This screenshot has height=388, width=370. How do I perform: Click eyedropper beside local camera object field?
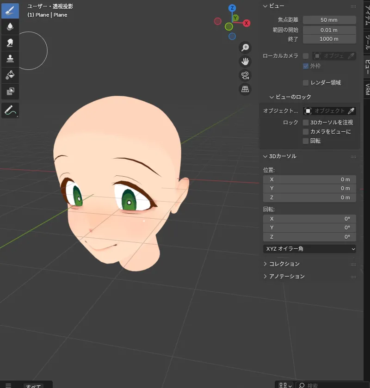(x=351, y=56)
